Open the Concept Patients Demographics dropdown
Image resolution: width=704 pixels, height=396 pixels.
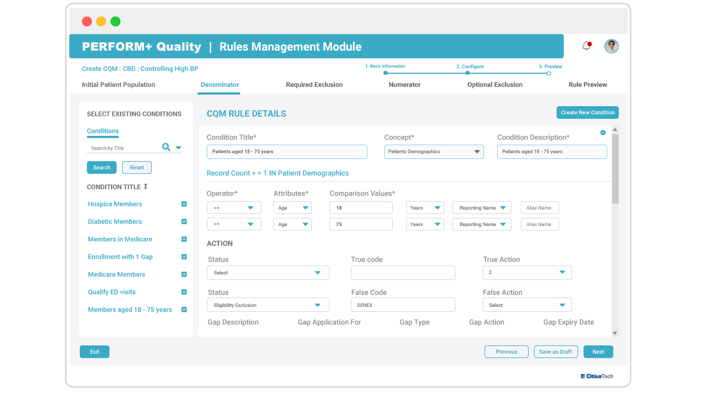point(434,152)
